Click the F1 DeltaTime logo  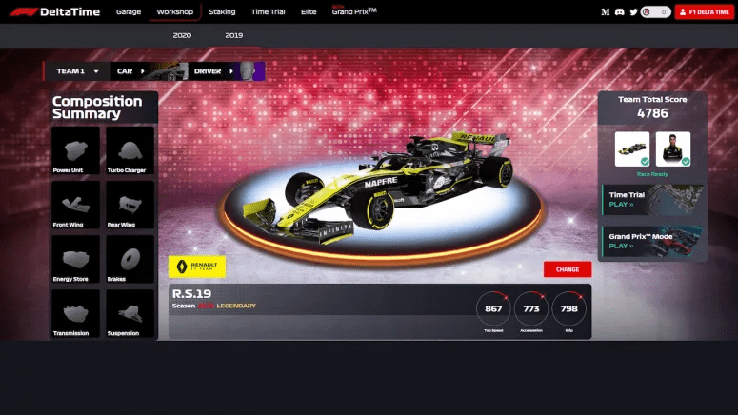54,11
